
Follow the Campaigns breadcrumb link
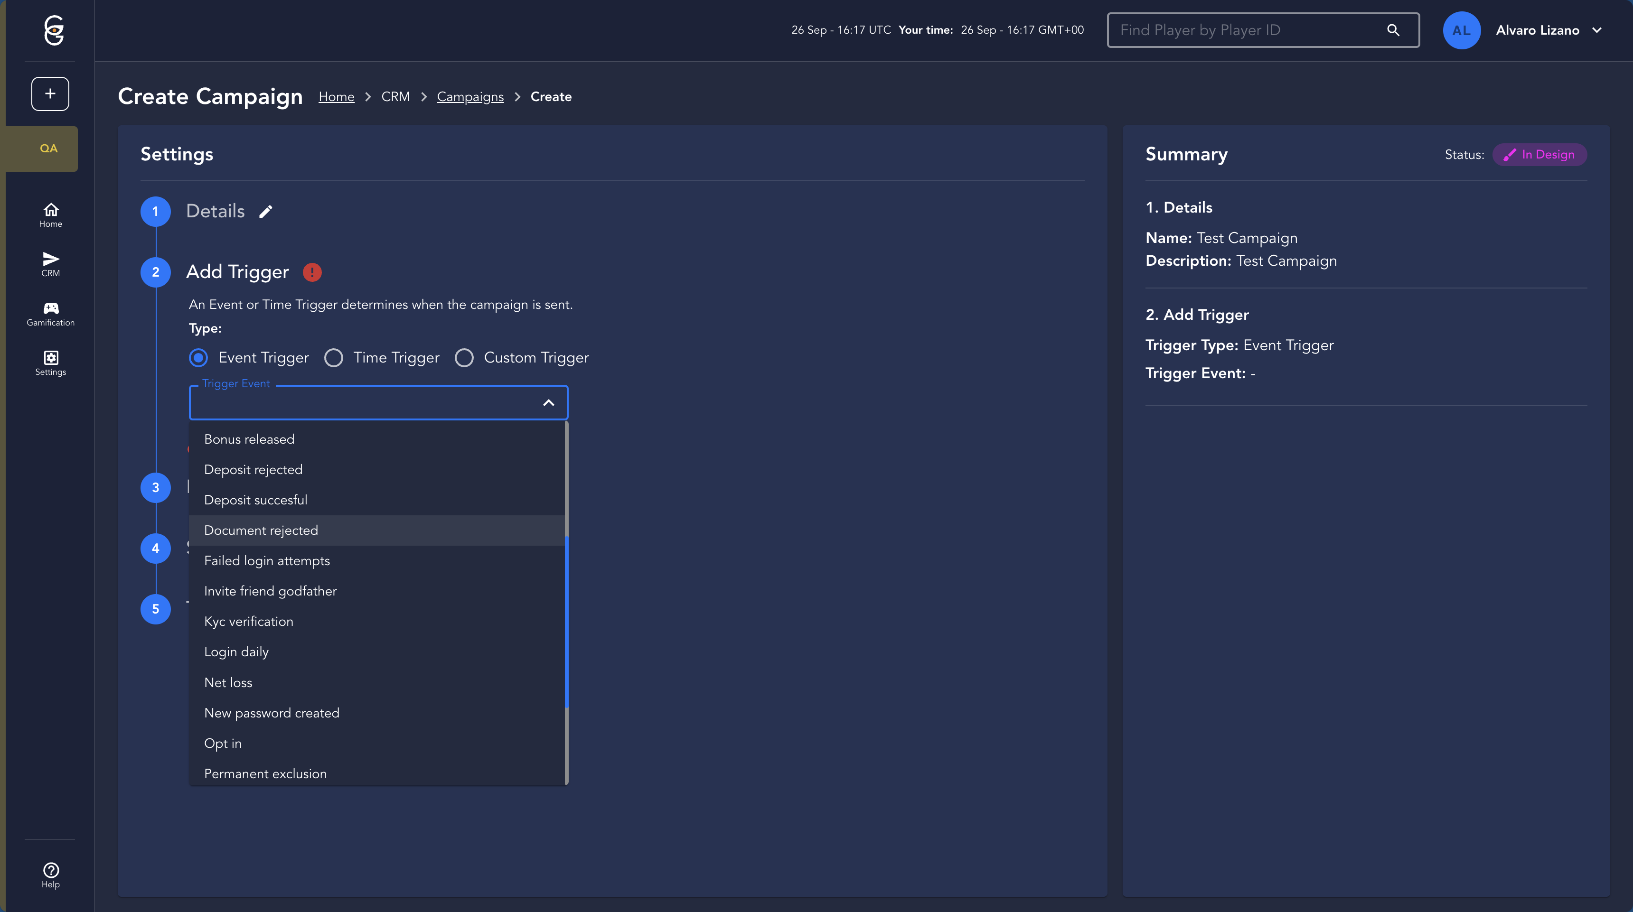pos(470,97)
